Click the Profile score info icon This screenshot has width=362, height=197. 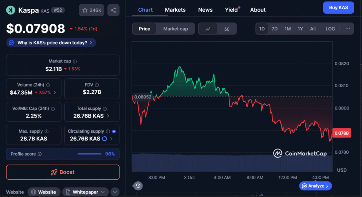point(40,154)
